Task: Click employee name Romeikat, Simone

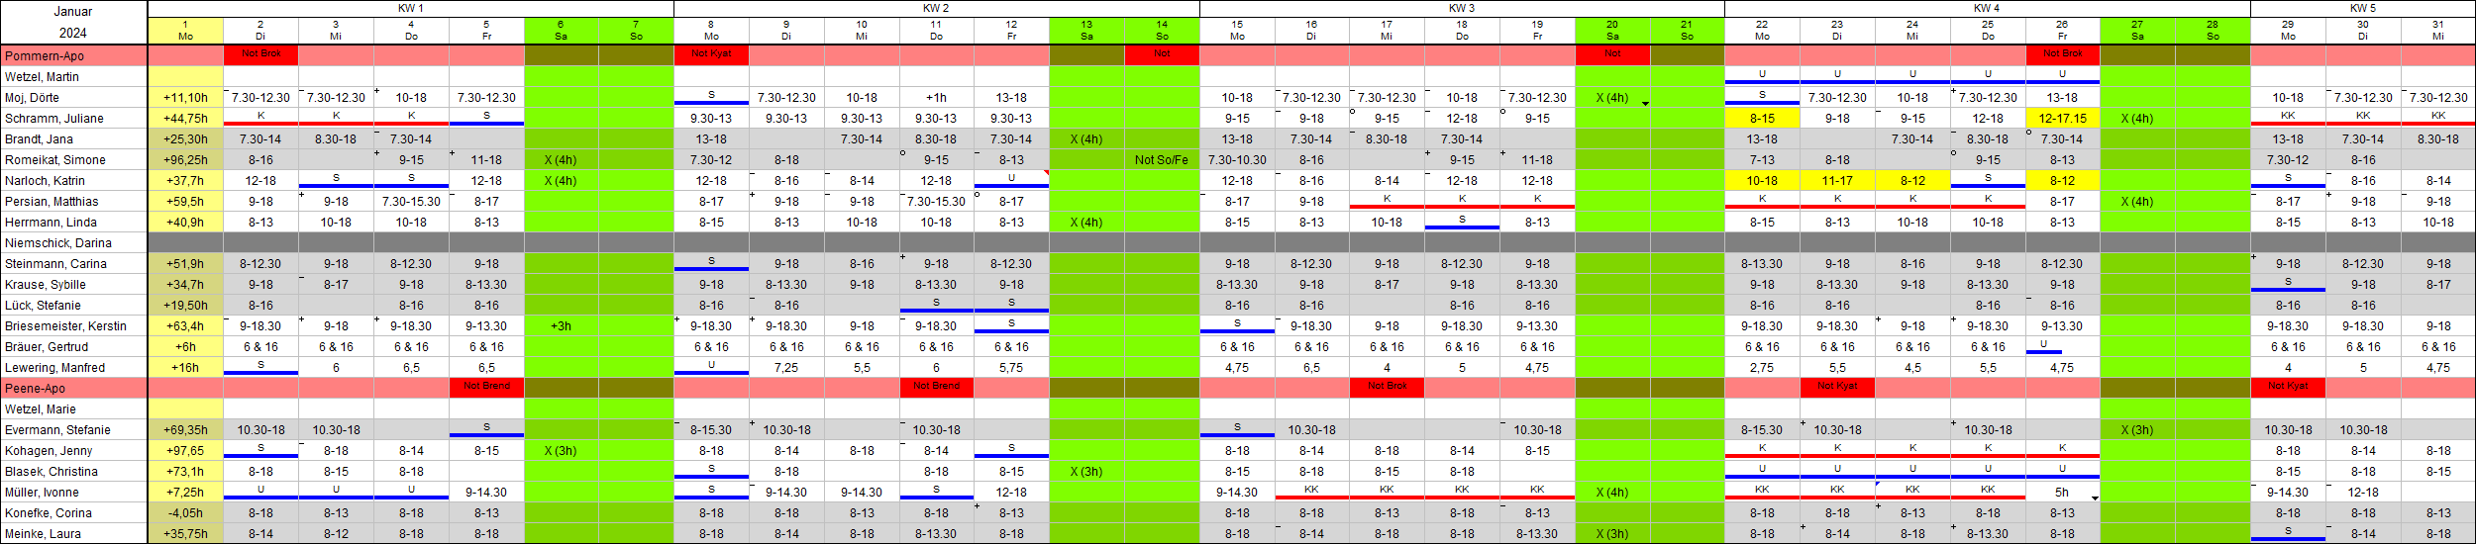Action: coord(73,159)
